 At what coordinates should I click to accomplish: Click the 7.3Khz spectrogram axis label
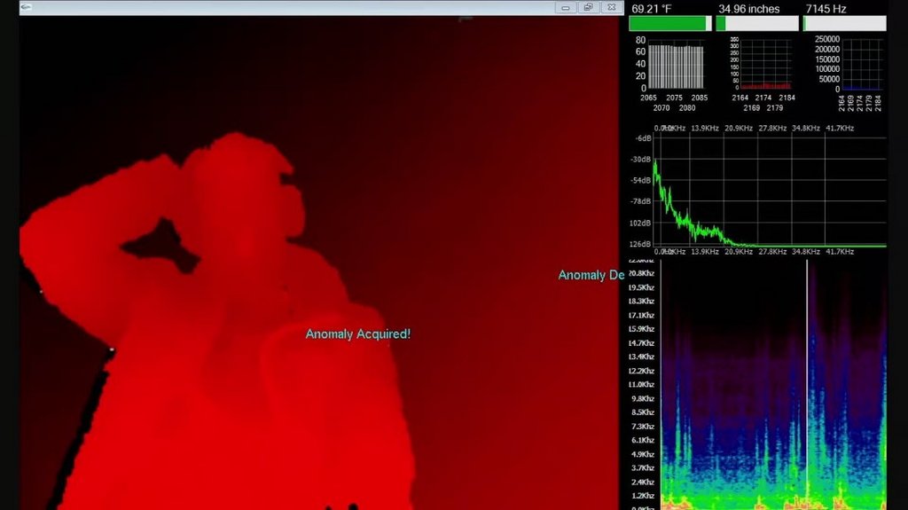point(643,426)
